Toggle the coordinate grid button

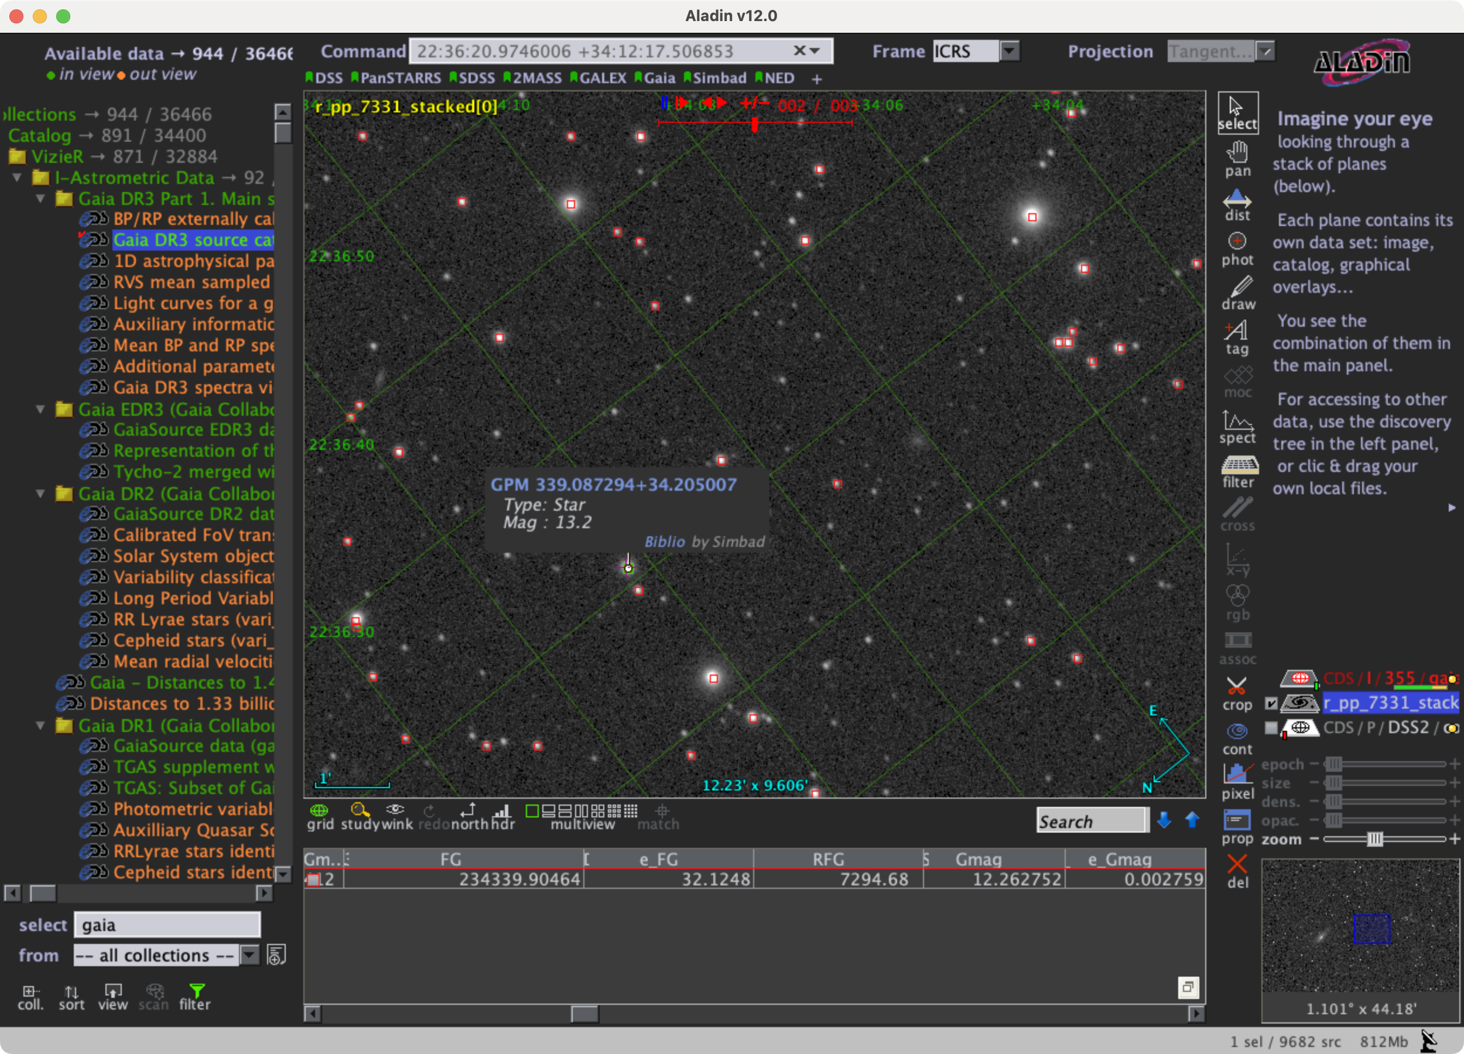320,816
